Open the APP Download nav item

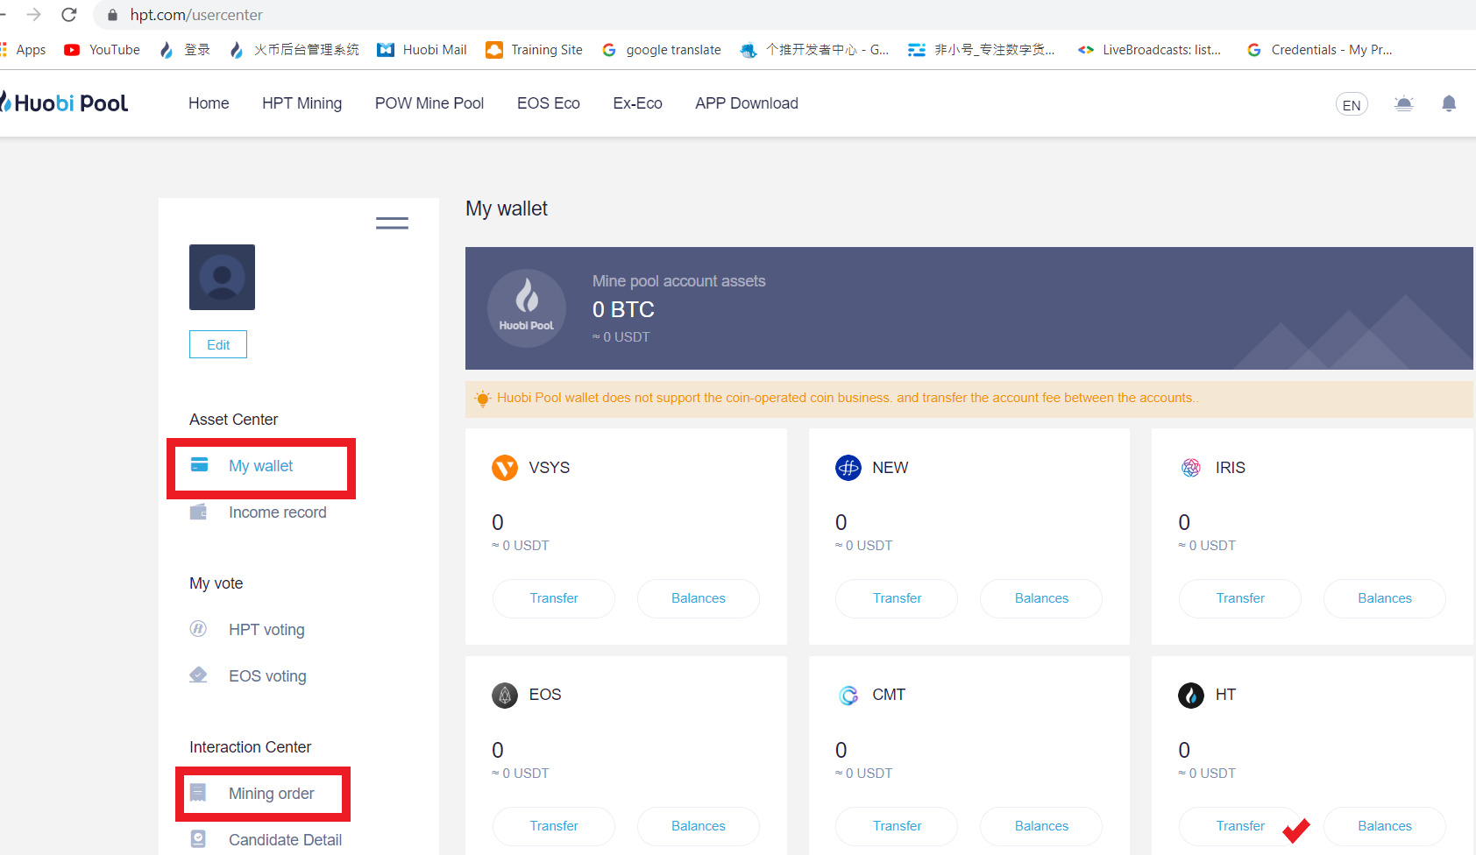pyautogui.click(x=747, y=103)
